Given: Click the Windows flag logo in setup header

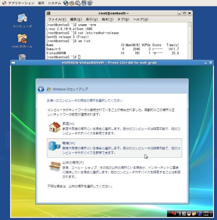Looking at the screenshot, I should tap(49, 89).
